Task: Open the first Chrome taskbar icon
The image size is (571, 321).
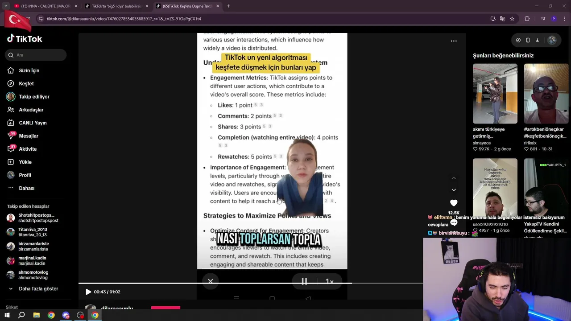Action: click(x=51, y=315)
